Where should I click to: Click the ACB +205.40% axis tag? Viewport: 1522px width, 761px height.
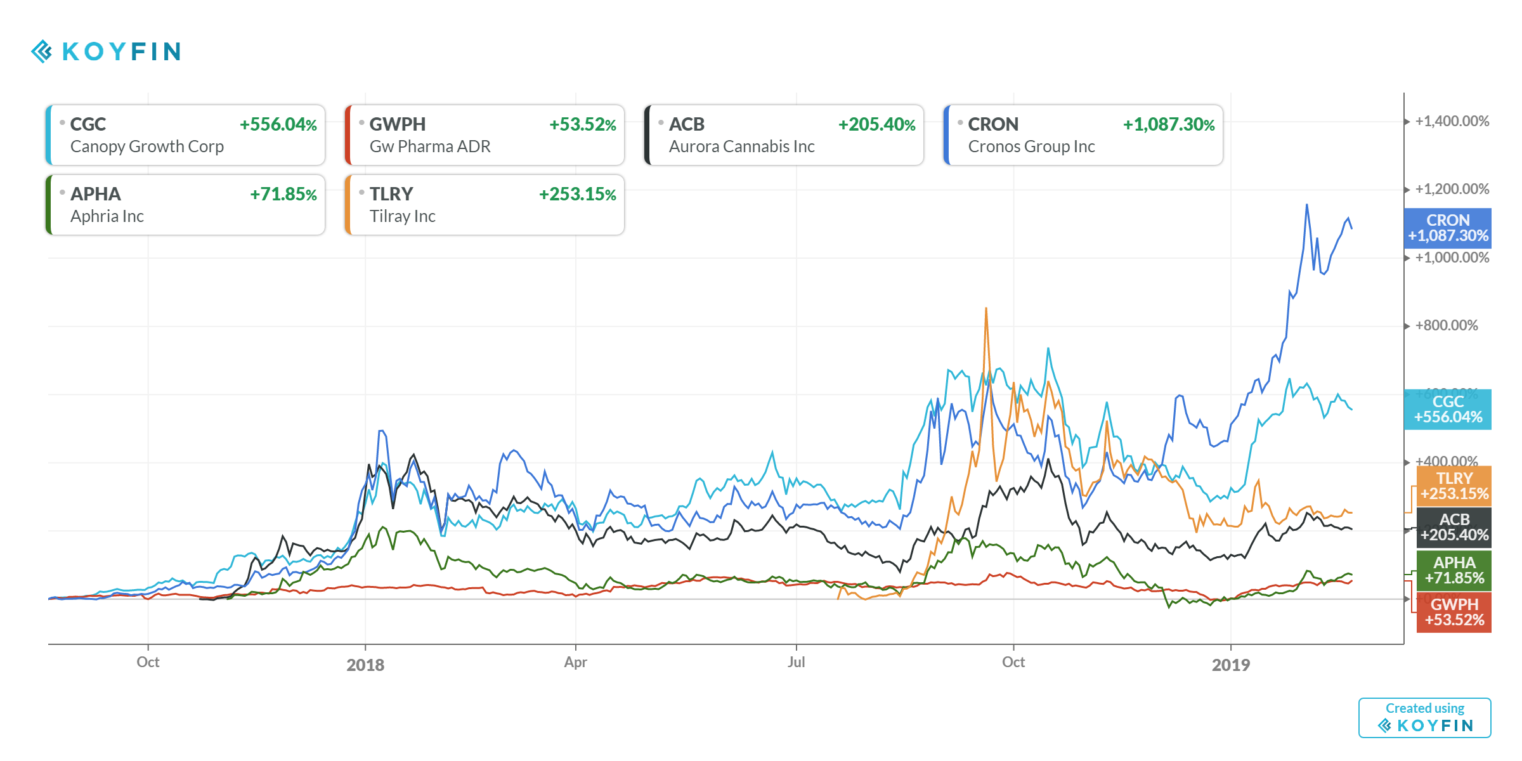point(1454,528)
